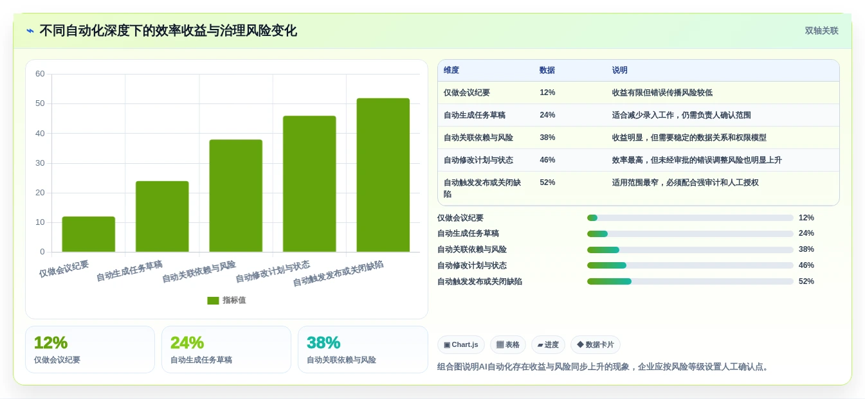Click the bar for 自动触发发布或关闭缺陷
This screenshot has width=865, height=399.
383,175
